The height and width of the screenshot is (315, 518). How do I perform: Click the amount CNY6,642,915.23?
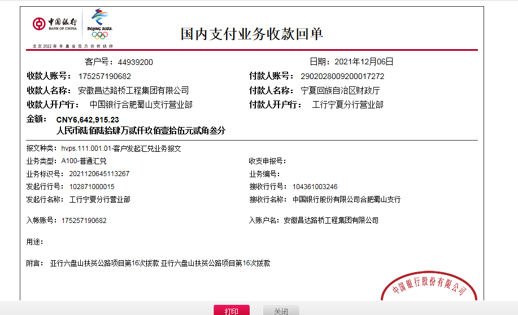[x=88, y=120]
